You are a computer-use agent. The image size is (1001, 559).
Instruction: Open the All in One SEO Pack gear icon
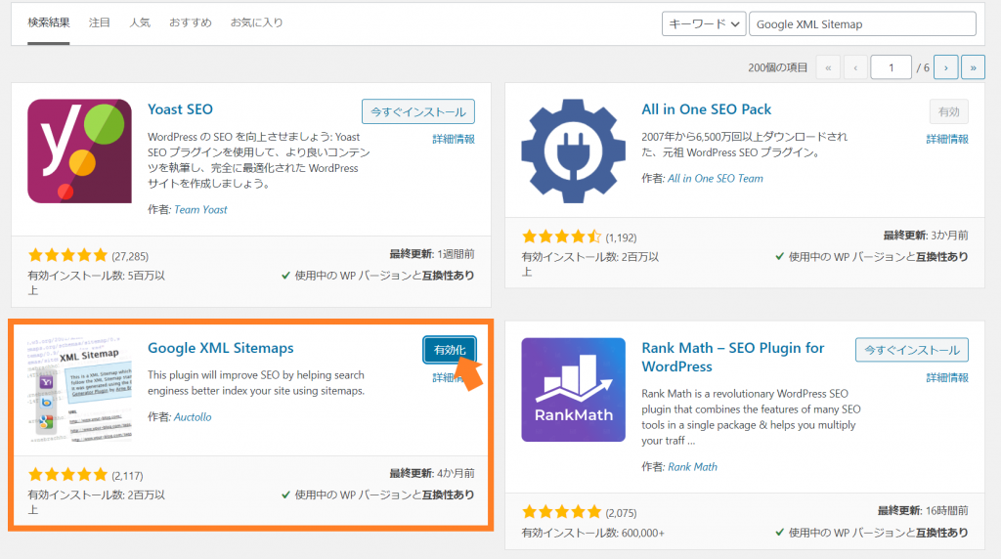(573, 151)
